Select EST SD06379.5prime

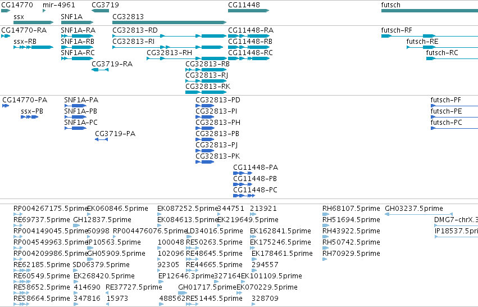tap(101, 265)
